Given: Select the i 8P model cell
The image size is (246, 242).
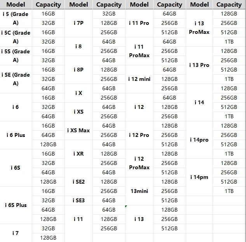Looking at the screenshot, I should (79, 70).
